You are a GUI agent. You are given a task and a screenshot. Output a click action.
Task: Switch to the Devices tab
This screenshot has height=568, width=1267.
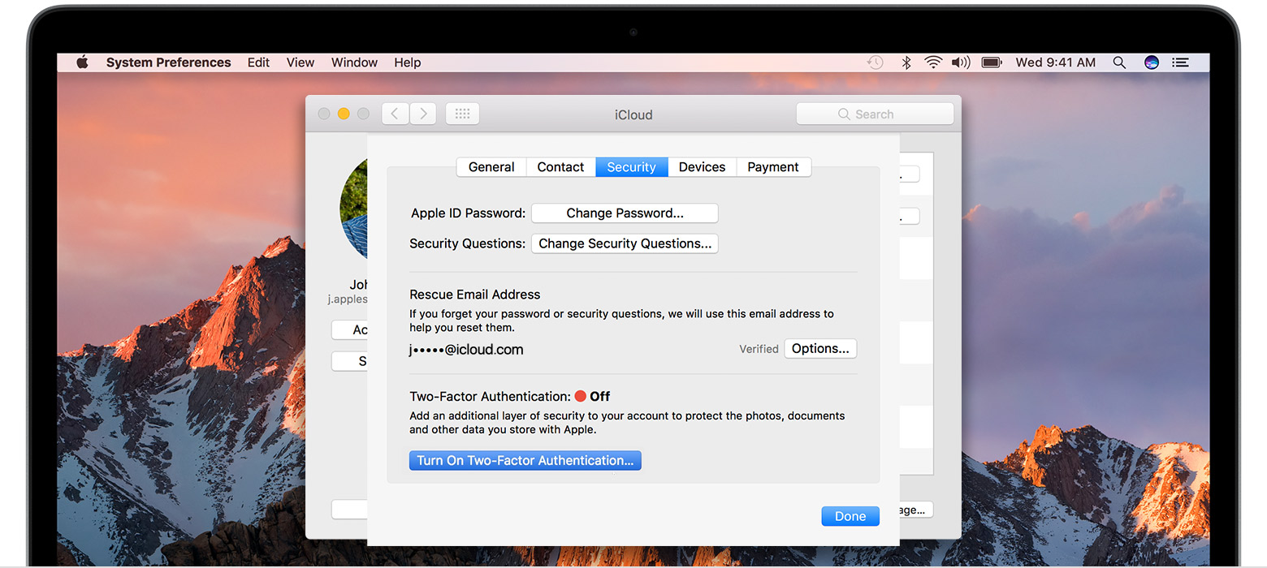pos(702,167)
